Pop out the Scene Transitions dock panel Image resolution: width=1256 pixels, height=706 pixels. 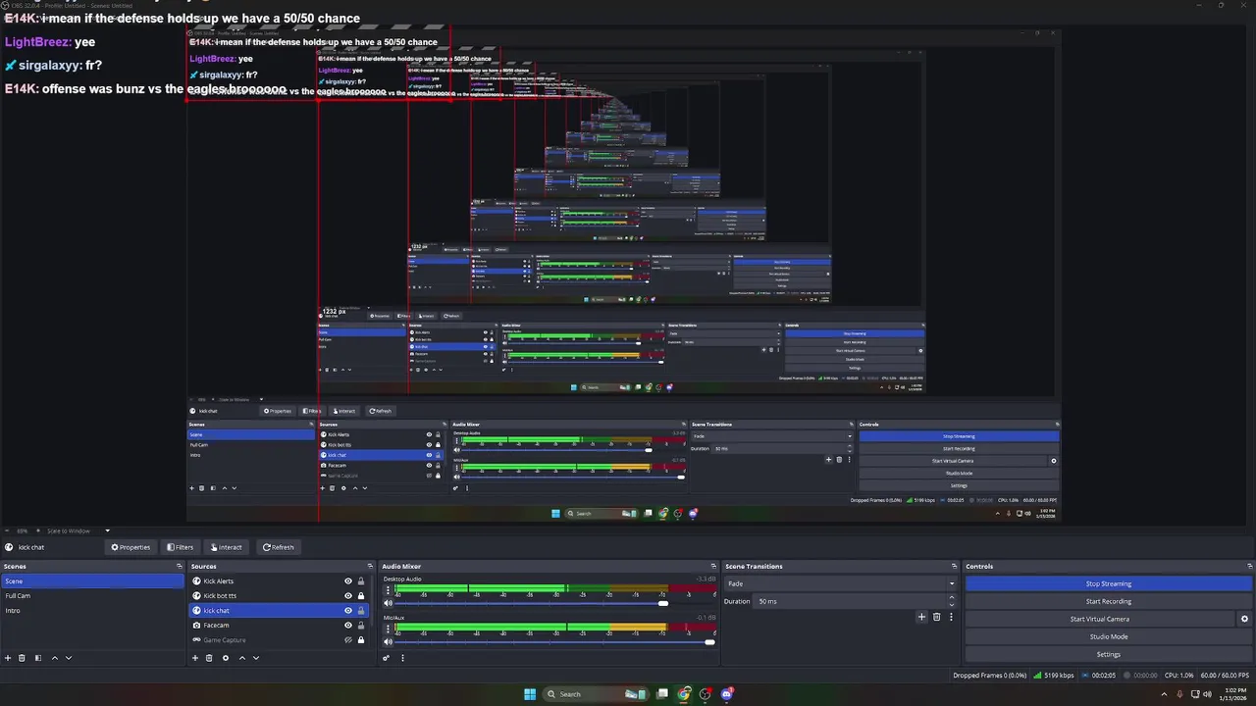click(x=954, y=566)
